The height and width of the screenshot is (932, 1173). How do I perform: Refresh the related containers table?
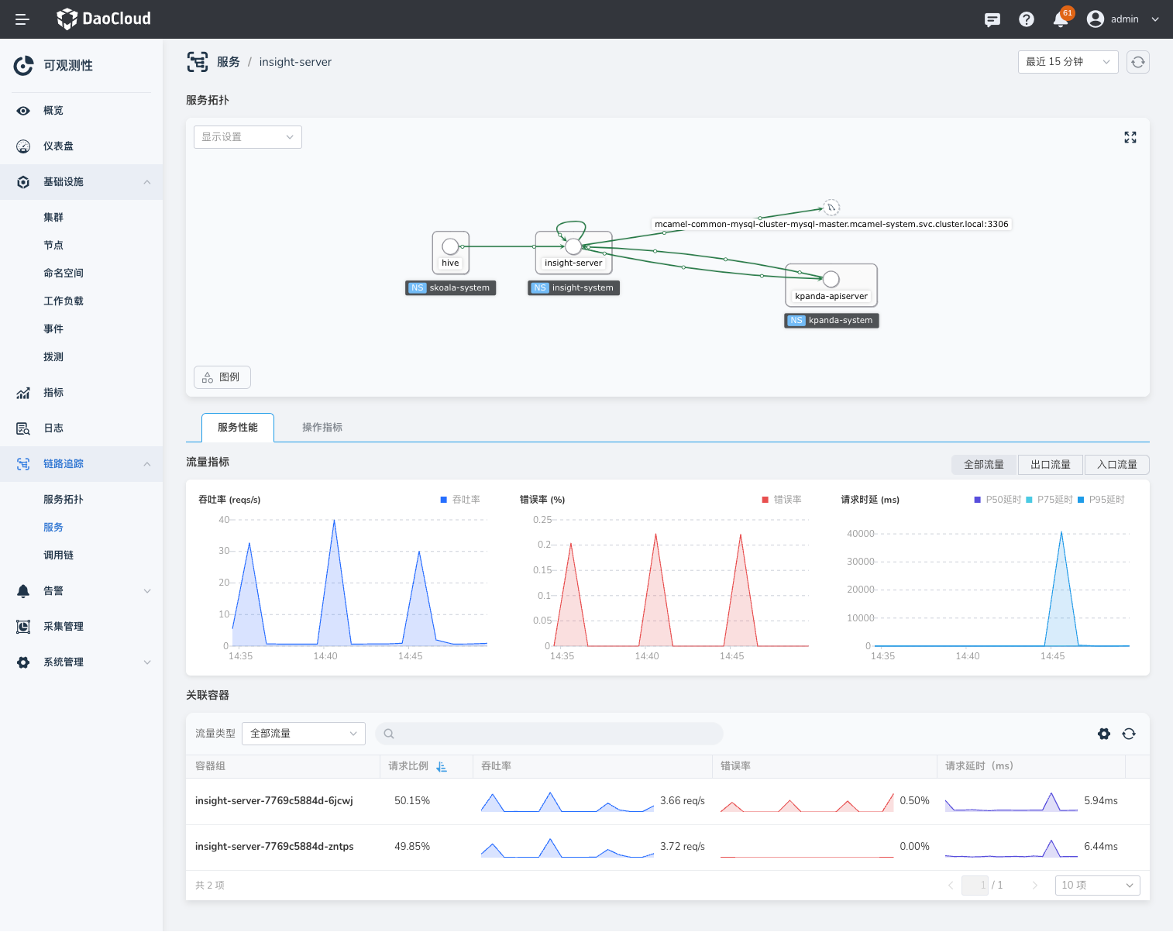1129,734
